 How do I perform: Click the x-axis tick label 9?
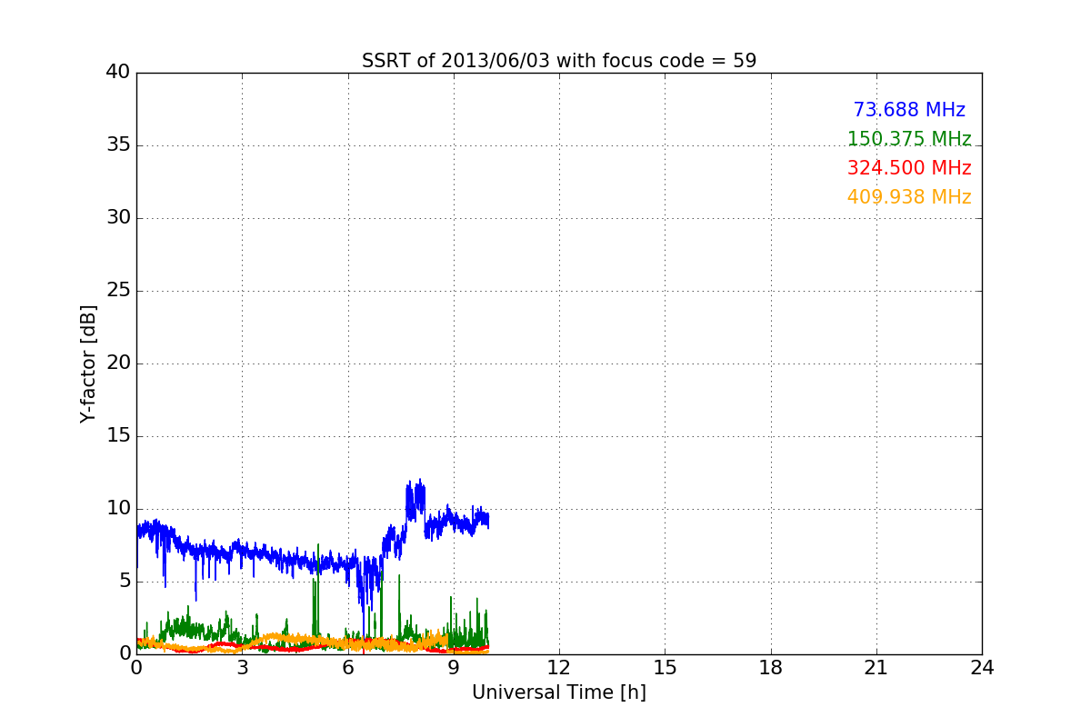[454, 667]
